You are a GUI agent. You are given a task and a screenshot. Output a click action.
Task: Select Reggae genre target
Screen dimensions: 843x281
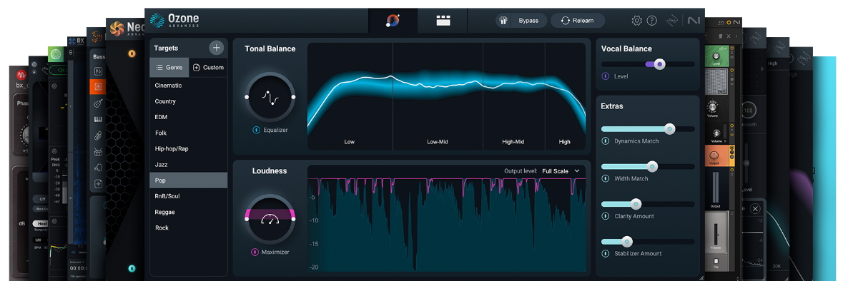point(188,212)
